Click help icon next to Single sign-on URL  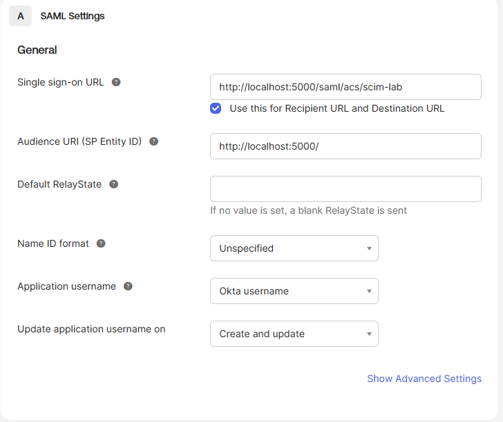(x=116, y=82)
